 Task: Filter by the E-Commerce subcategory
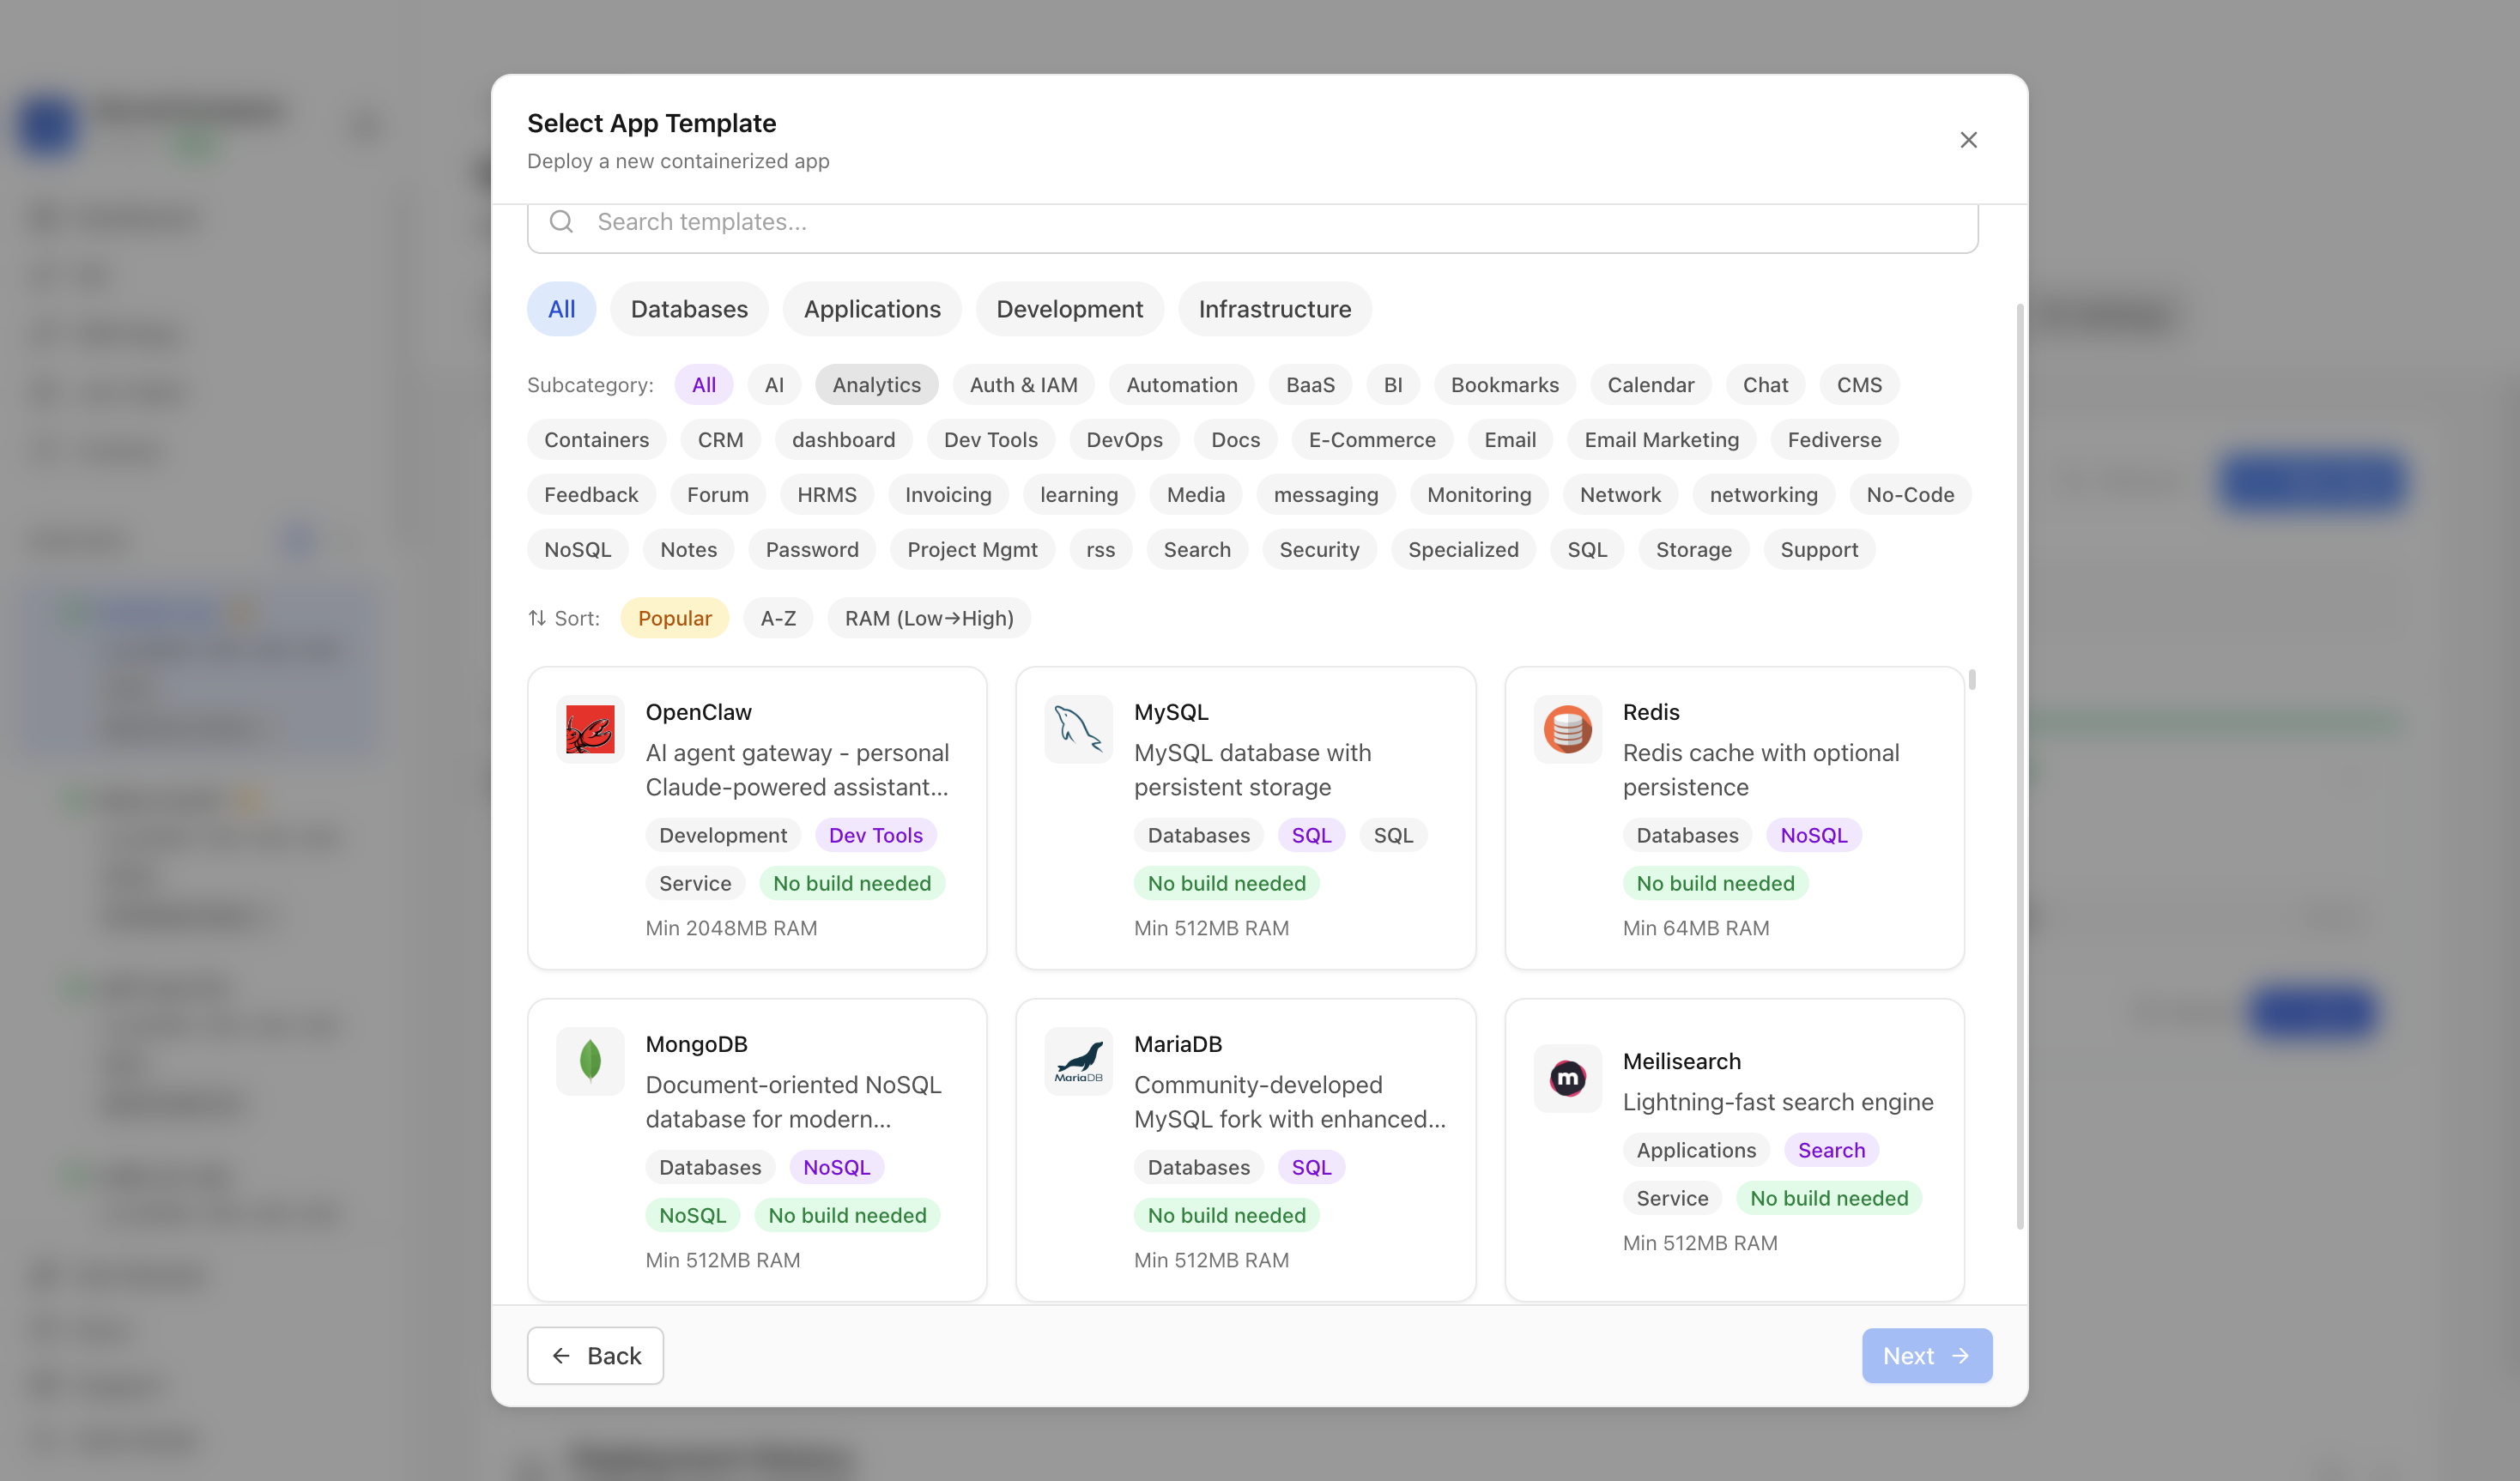coord(1372,439)
